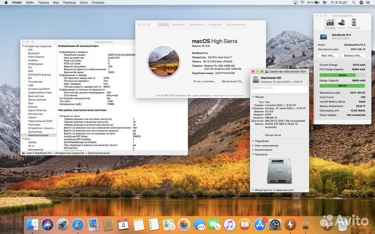Select Thunderbolt in System Information sidebar
Viewport: 375px width, 234px height.
(x=35, y=82)
